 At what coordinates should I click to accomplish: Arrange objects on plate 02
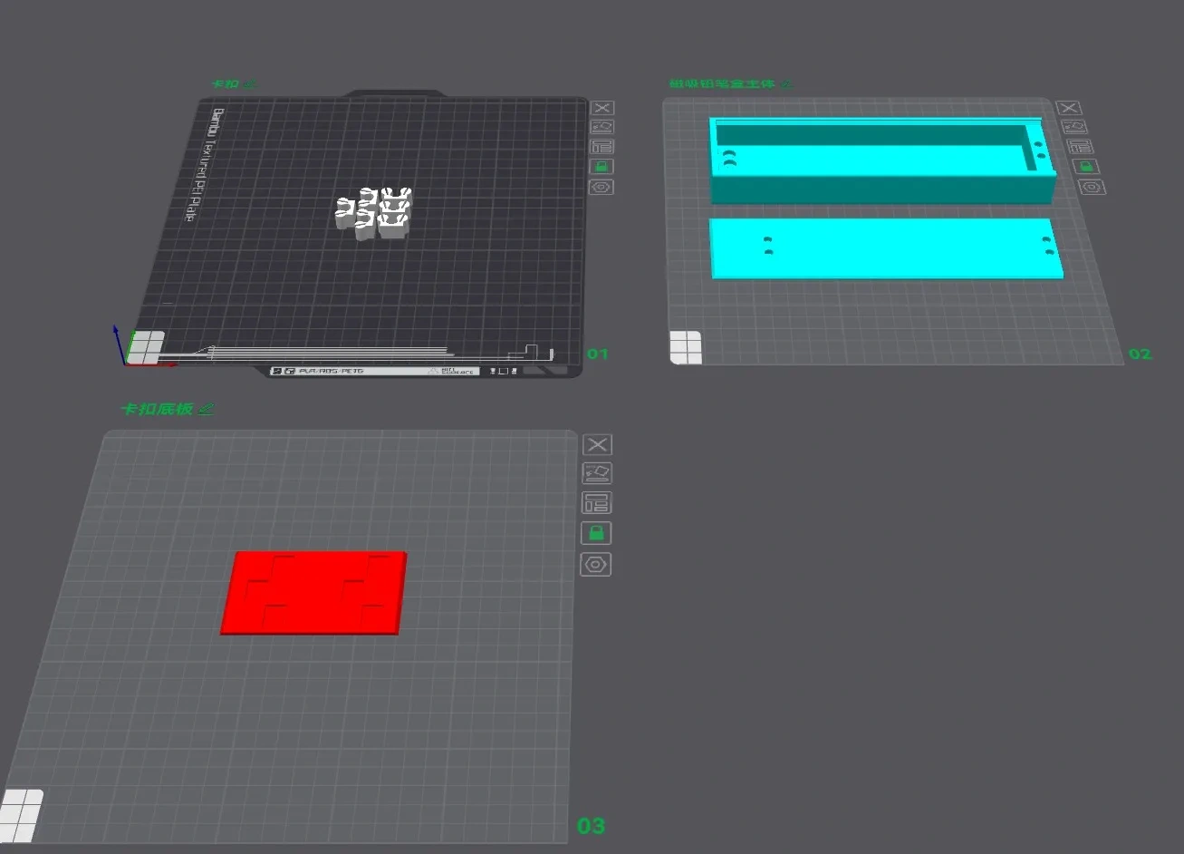pos(1078,147)
